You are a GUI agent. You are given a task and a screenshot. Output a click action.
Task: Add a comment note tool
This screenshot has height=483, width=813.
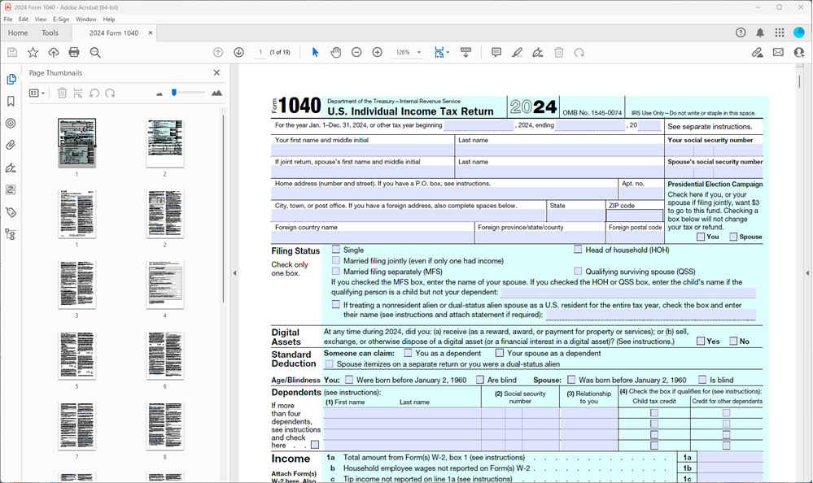496,52
